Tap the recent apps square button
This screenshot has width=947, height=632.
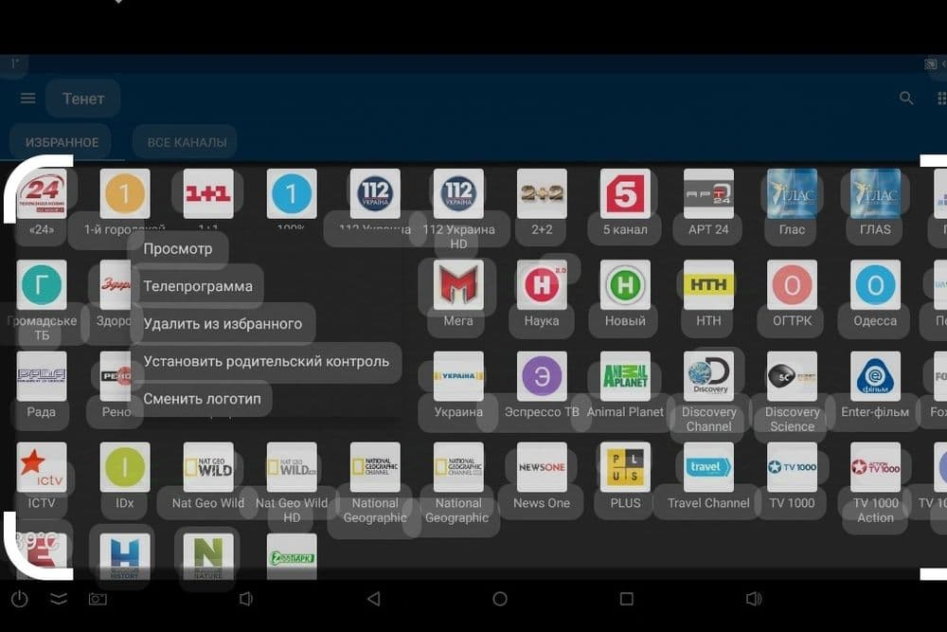[626, 599]
